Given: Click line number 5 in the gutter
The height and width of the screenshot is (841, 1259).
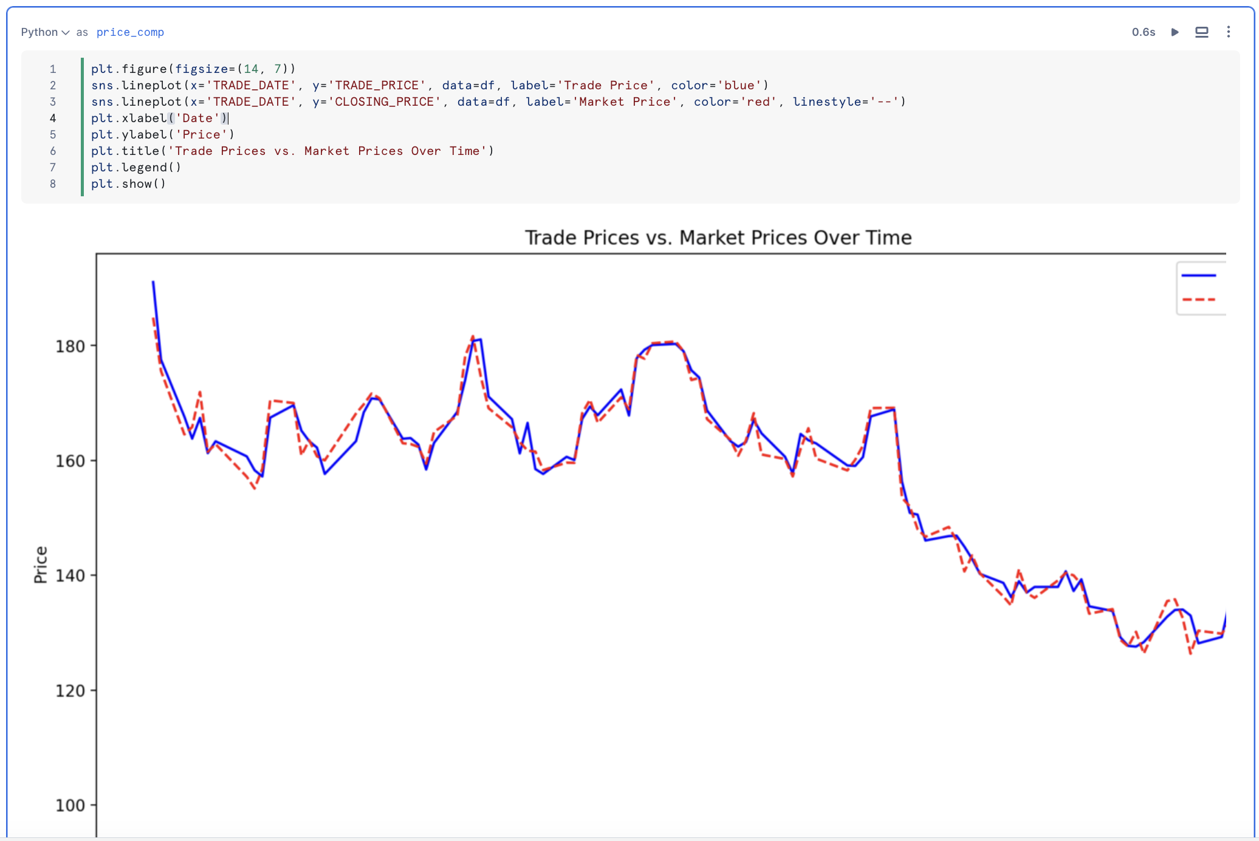Looking at the screenshot, I should (53, 135).
